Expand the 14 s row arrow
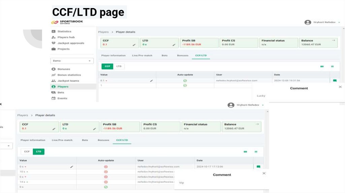 tap(27, 182)
